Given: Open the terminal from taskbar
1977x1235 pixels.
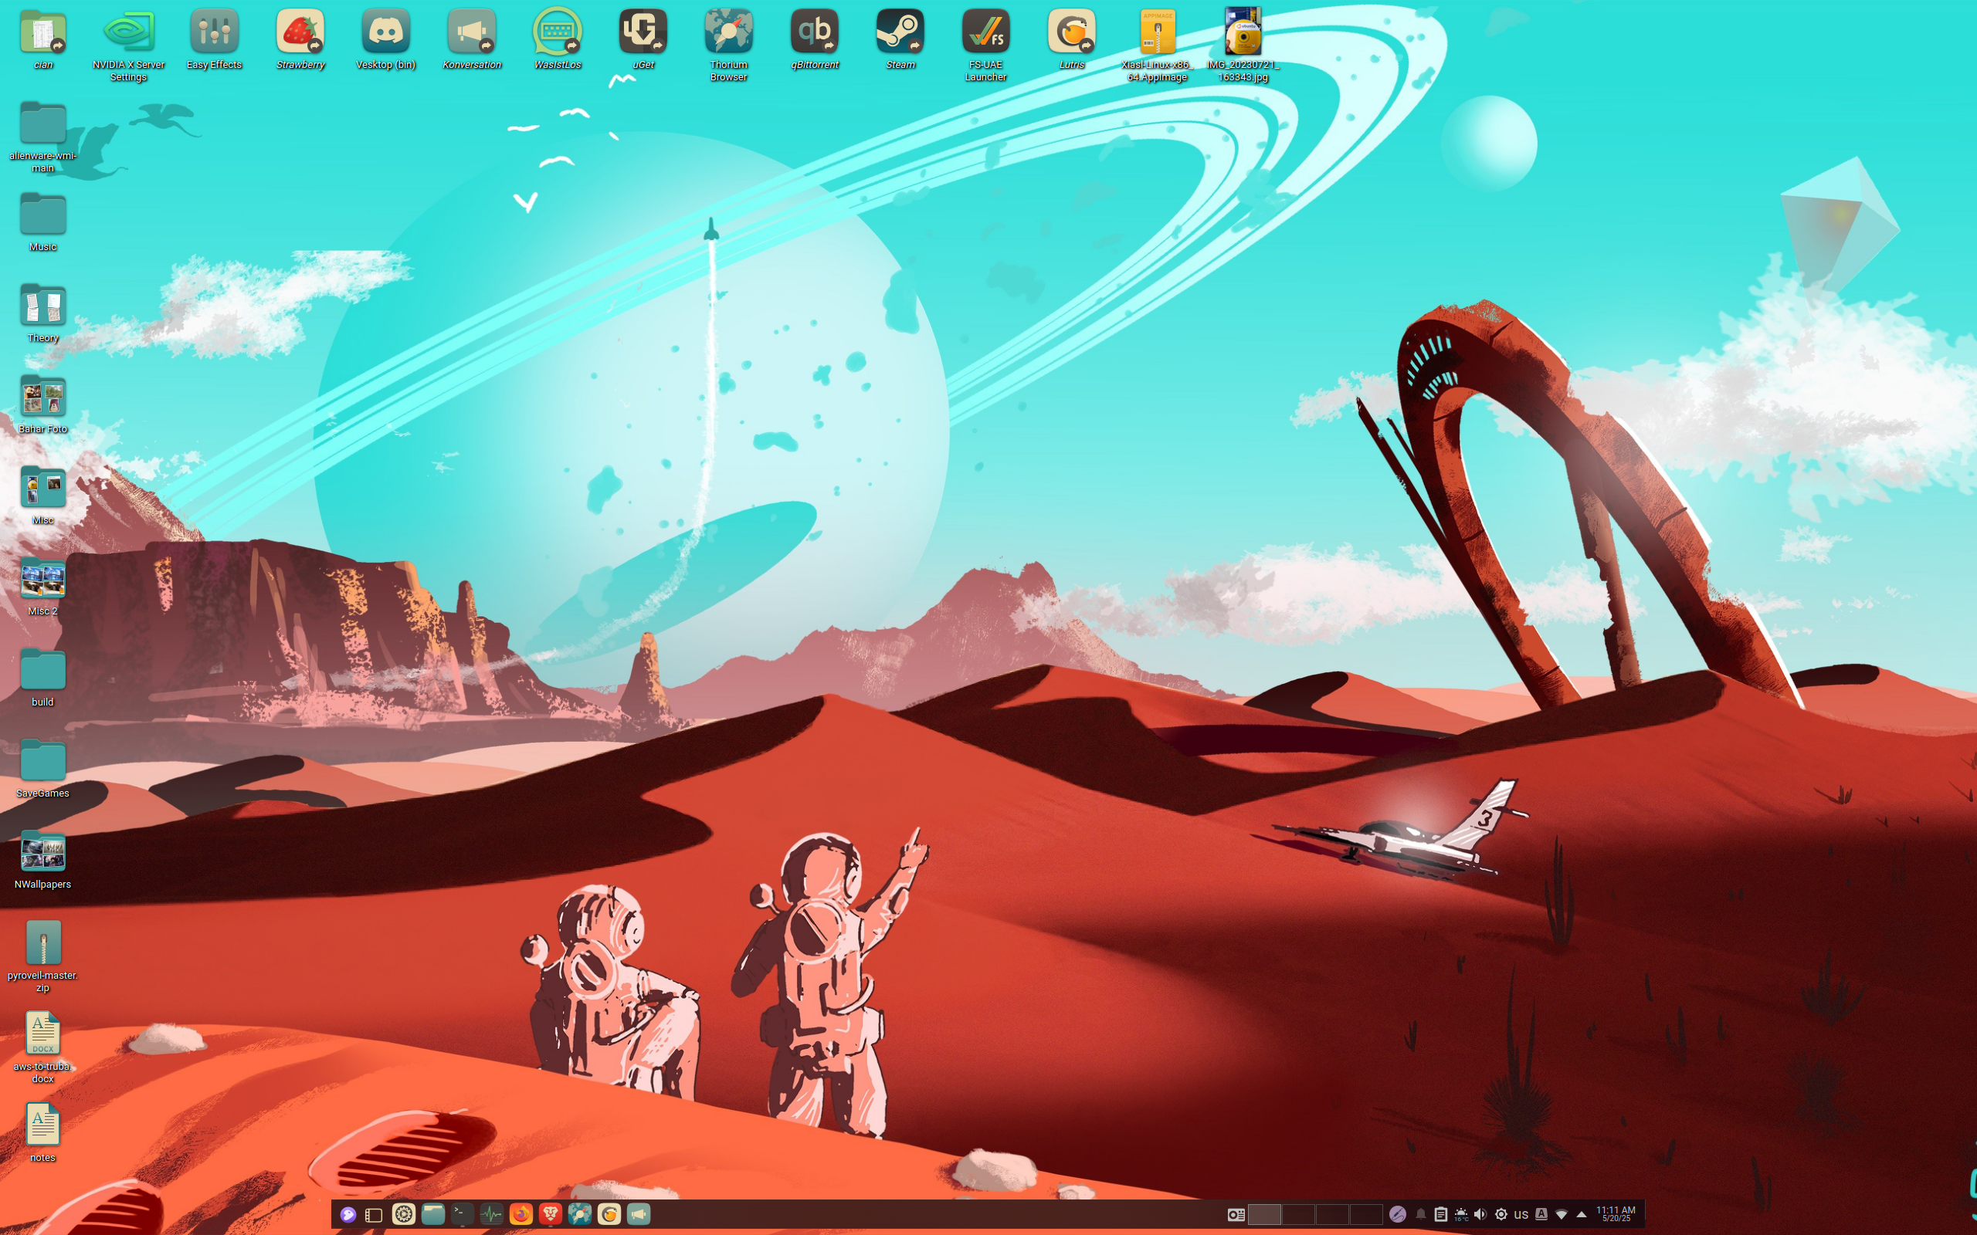Looking at the screenshot, I should (463, 1215).
